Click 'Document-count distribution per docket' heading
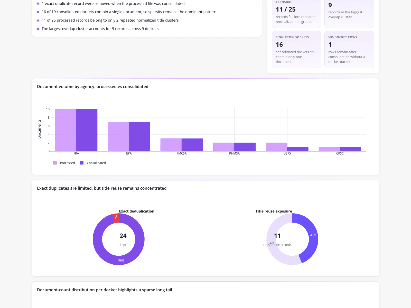This screenshot has height=308, width=411. [x=105, y=290]
